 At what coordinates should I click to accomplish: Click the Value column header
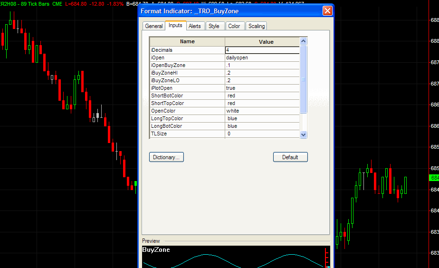(266, 42)
